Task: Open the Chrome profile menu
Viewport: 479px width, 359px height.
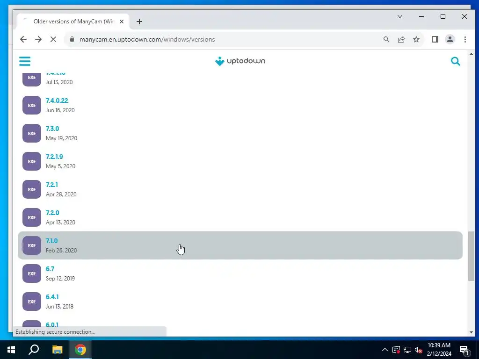Action: coord(450,39)
